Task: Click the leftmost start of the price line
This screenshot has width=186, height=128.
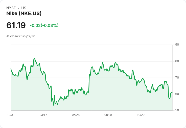Action: pyautogui.click(x=11, y=69)
